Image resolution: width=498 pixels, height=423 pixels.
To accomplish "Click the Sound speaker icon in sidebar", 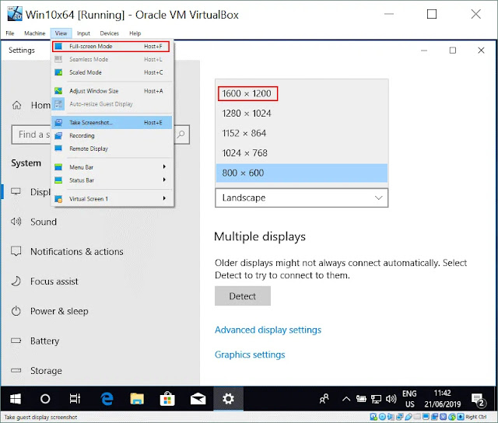I will tap(16, 222).
